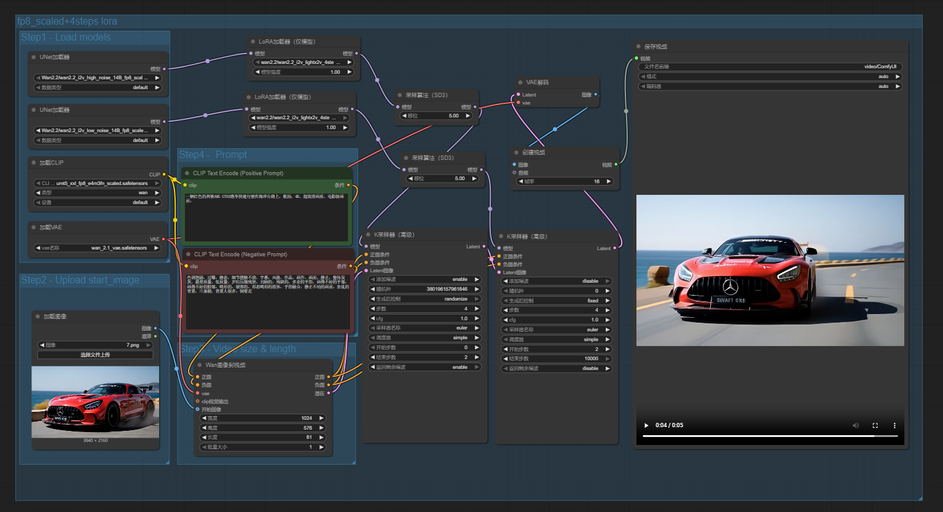Collapse the 保存视频 node with its title dot
The image size is (943, 512).
tap(638, 47)
